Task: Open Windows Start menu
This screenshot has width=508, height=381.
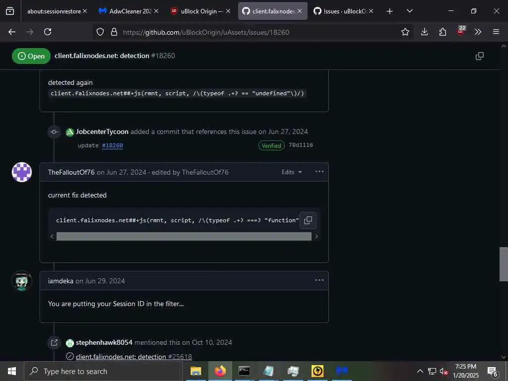Action: pos(12,371)
